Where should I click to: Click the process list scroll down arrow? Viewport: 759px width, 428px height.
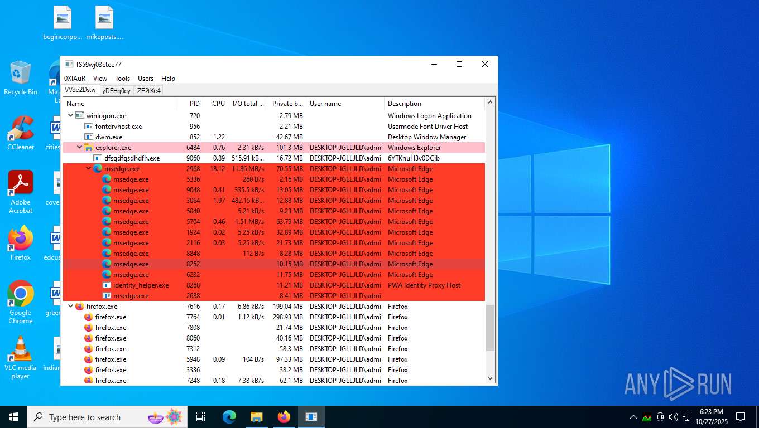pyautogui.click(x=491, y=378)
